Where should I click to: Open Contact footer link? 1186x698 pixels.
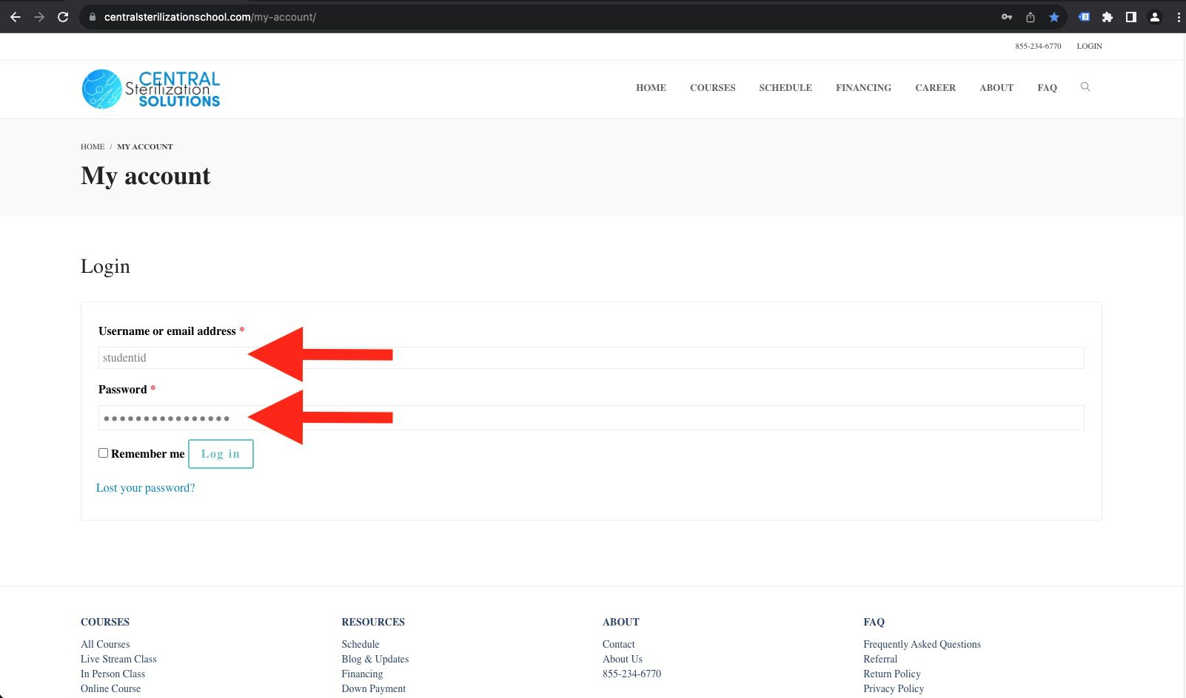click(619, 644)
